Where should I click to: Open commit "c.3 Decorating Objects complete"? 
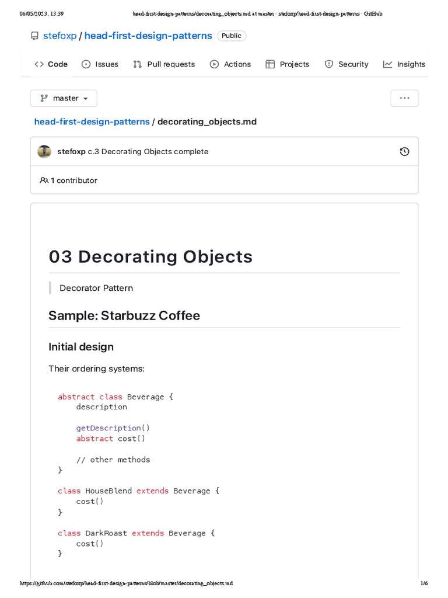(x=148, y=151)
